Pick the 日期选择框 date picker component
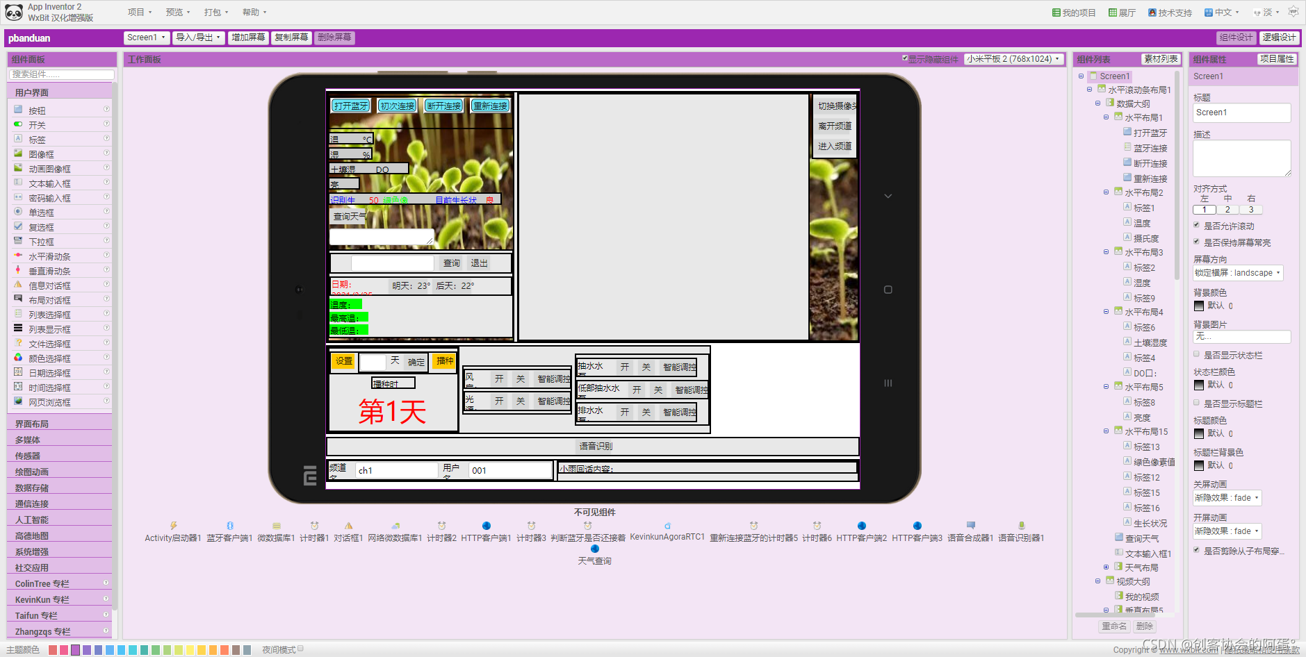Image resolution: width=1306 pixels, height=657 pixels. coord(49,373)
